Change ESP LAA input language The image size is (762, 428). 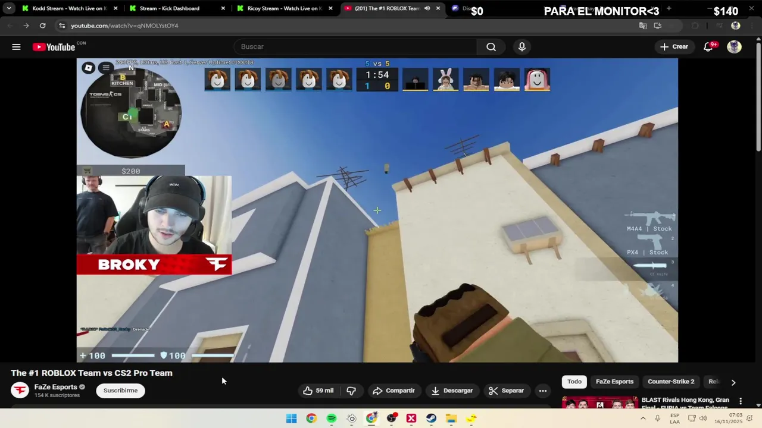[x=674, y=418]
